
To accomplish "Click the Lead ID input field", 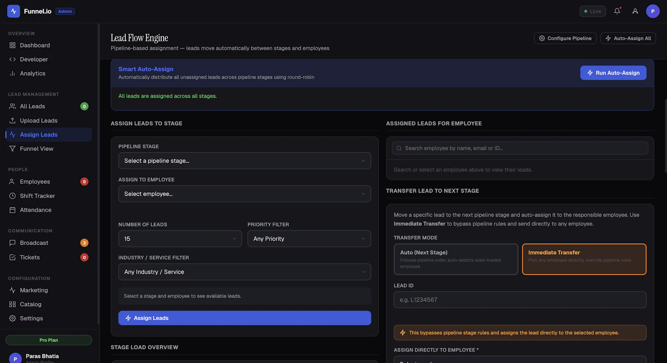I will 520,300.
